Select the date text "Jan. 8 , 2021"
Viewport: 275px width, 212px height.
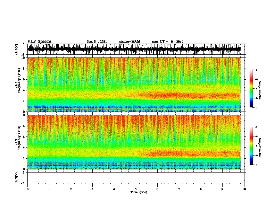97,42
